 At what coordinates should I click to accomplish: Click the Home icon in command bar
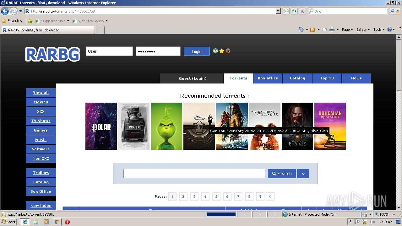click(x=301, y=30)
